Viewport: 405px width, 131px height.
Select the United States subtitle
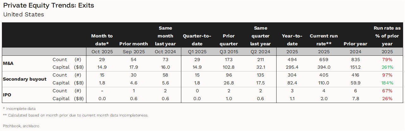pos(23,14)
